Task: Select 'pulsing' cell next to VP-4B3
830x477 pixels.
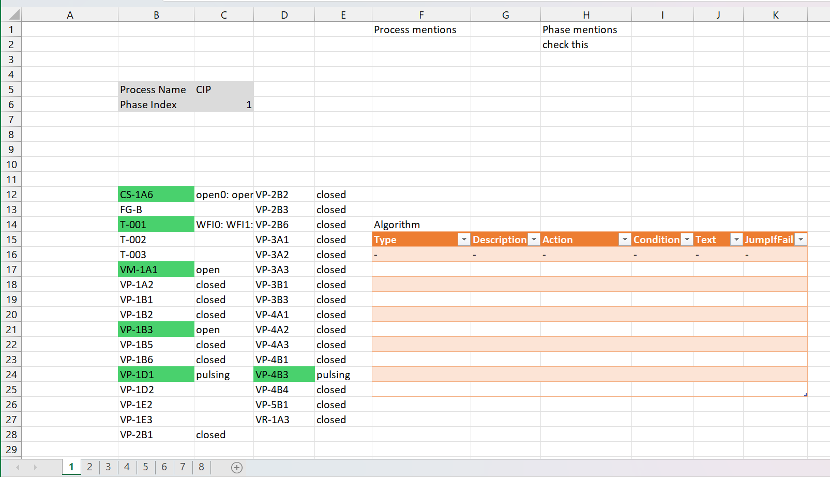Action: (x=343, y=375)
